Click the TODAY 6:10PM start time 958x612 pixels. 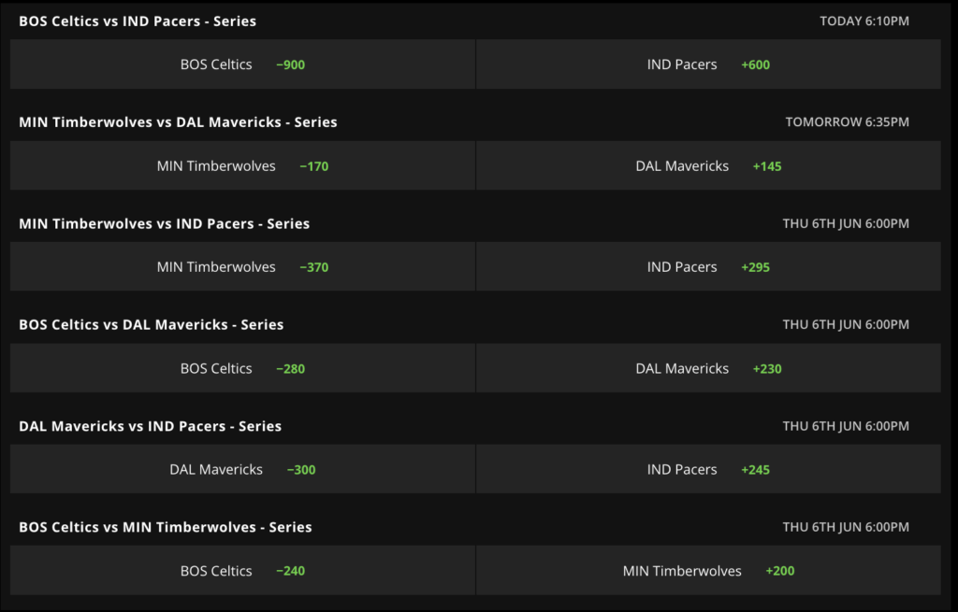(x=864, y=21)
